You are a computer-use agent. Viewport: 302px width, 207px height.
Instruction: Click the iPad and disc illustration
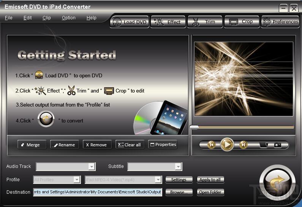coord(161,118)
